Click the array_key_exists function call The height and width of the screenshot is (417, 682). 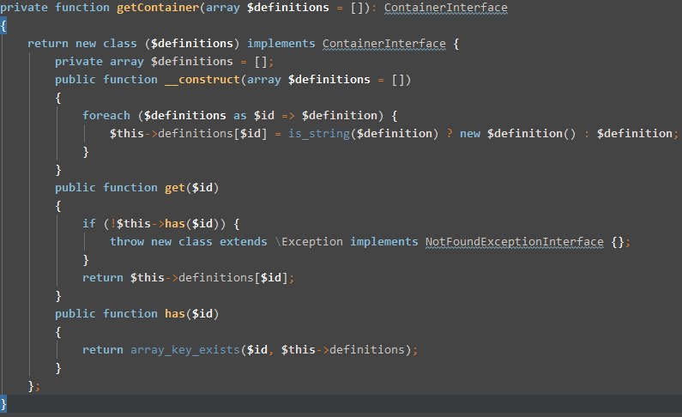[185, 350]
